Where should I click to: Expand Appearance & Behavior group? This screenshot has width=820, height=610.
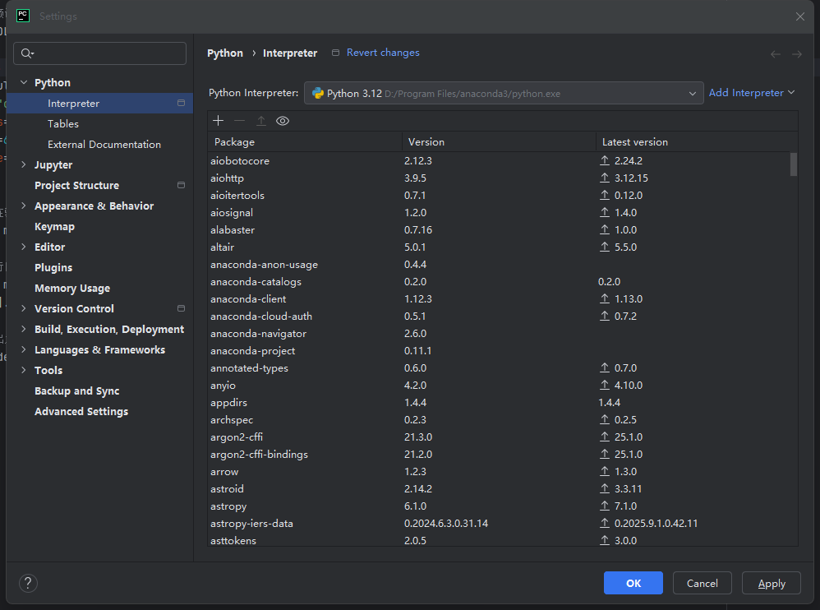click(x=24, y=206)
